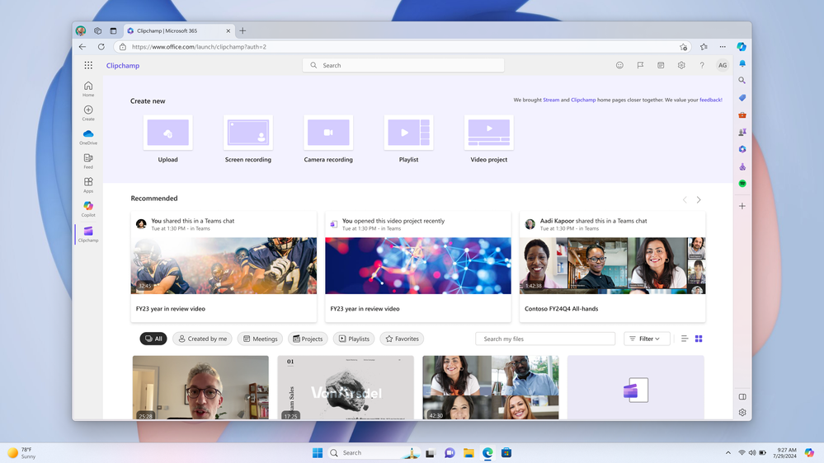
Task: Open the 25:28 video with man in glasses
Action: (200, 387)
